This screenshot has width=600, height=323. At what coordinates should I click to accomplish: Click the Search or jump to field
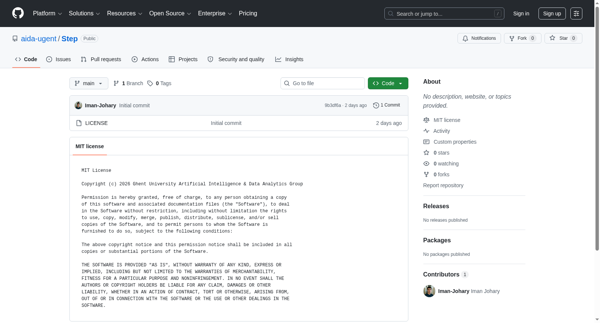coord(444,14)
